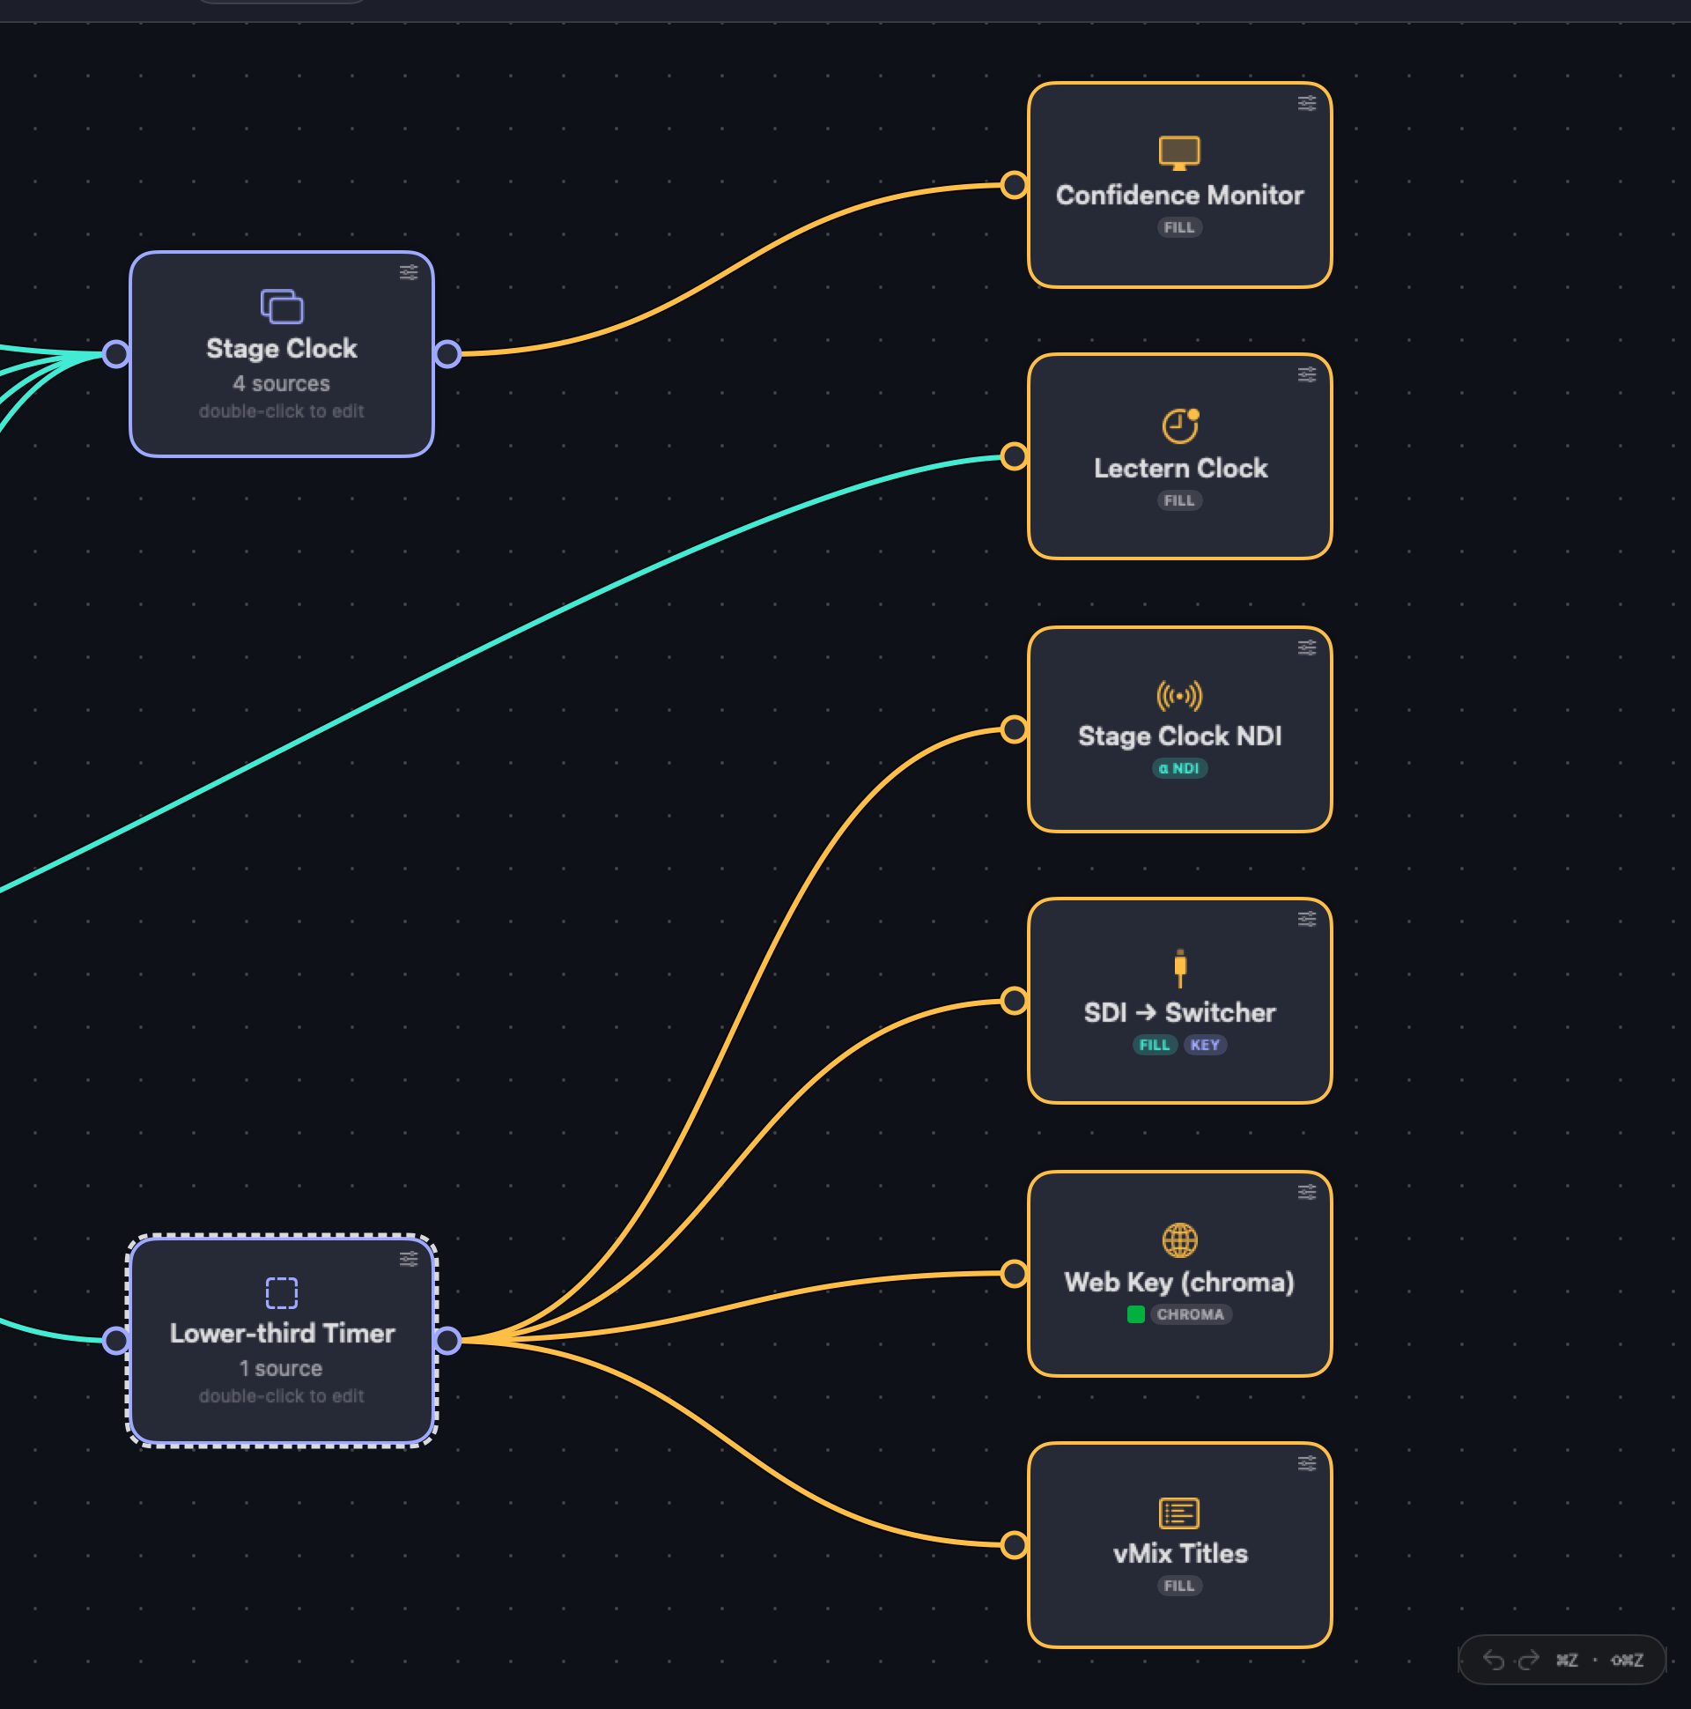Image resolution: width=1691 pixels, height=1709 pixels.
Task: Click Stage Clock output port
Action: tap(447, 354)
